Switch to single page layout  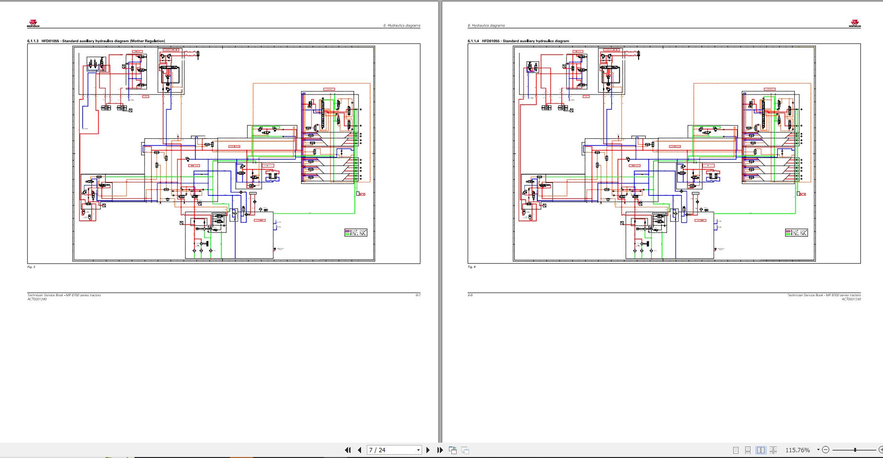[736, 450]
